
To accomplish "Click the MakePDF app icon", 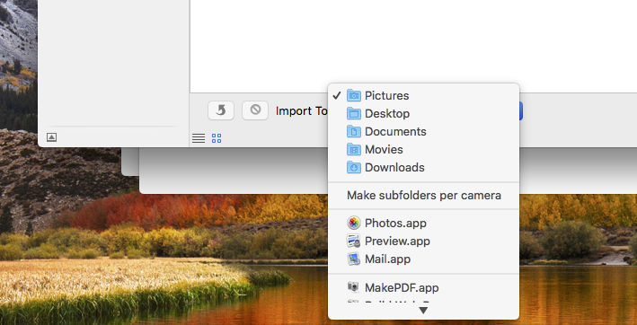I will pos(354,287).
